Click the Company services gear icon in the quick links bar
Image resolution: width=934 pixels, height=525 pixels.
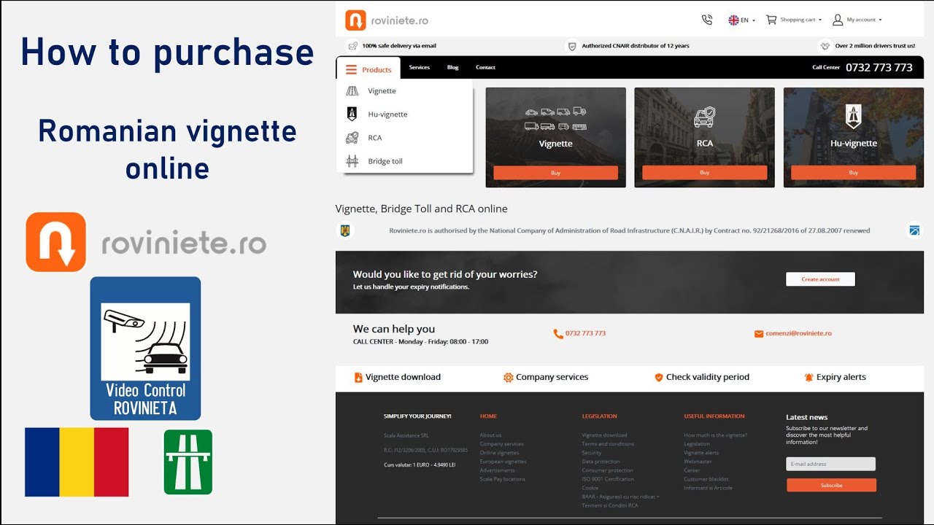509,378
